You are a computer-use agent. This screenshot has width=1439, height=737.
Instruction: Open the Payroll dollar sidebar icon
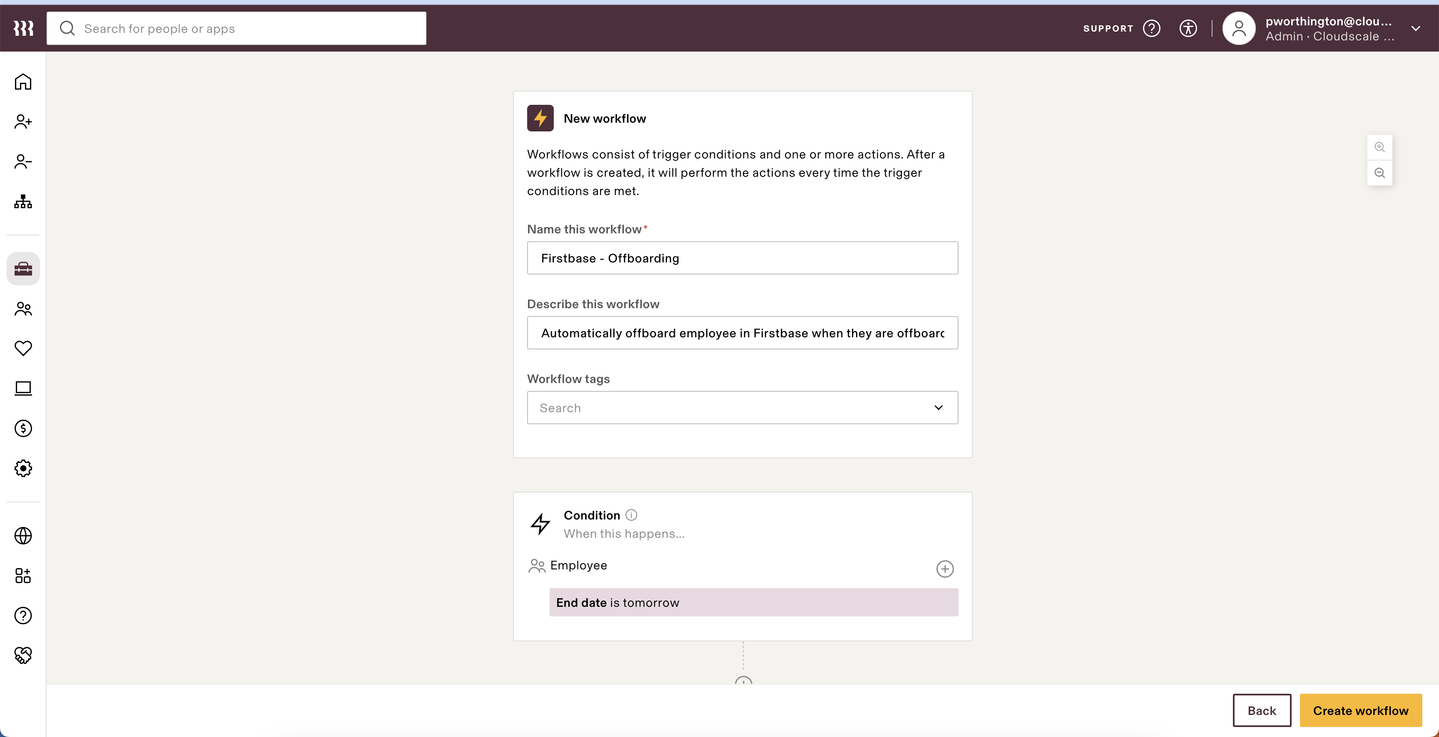click(x=22, y=428)
